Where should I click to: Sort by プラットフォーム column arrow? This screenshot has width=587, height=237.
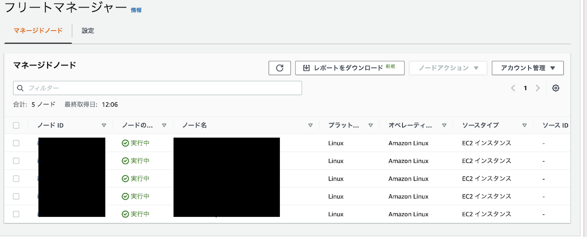click(370, 126)
